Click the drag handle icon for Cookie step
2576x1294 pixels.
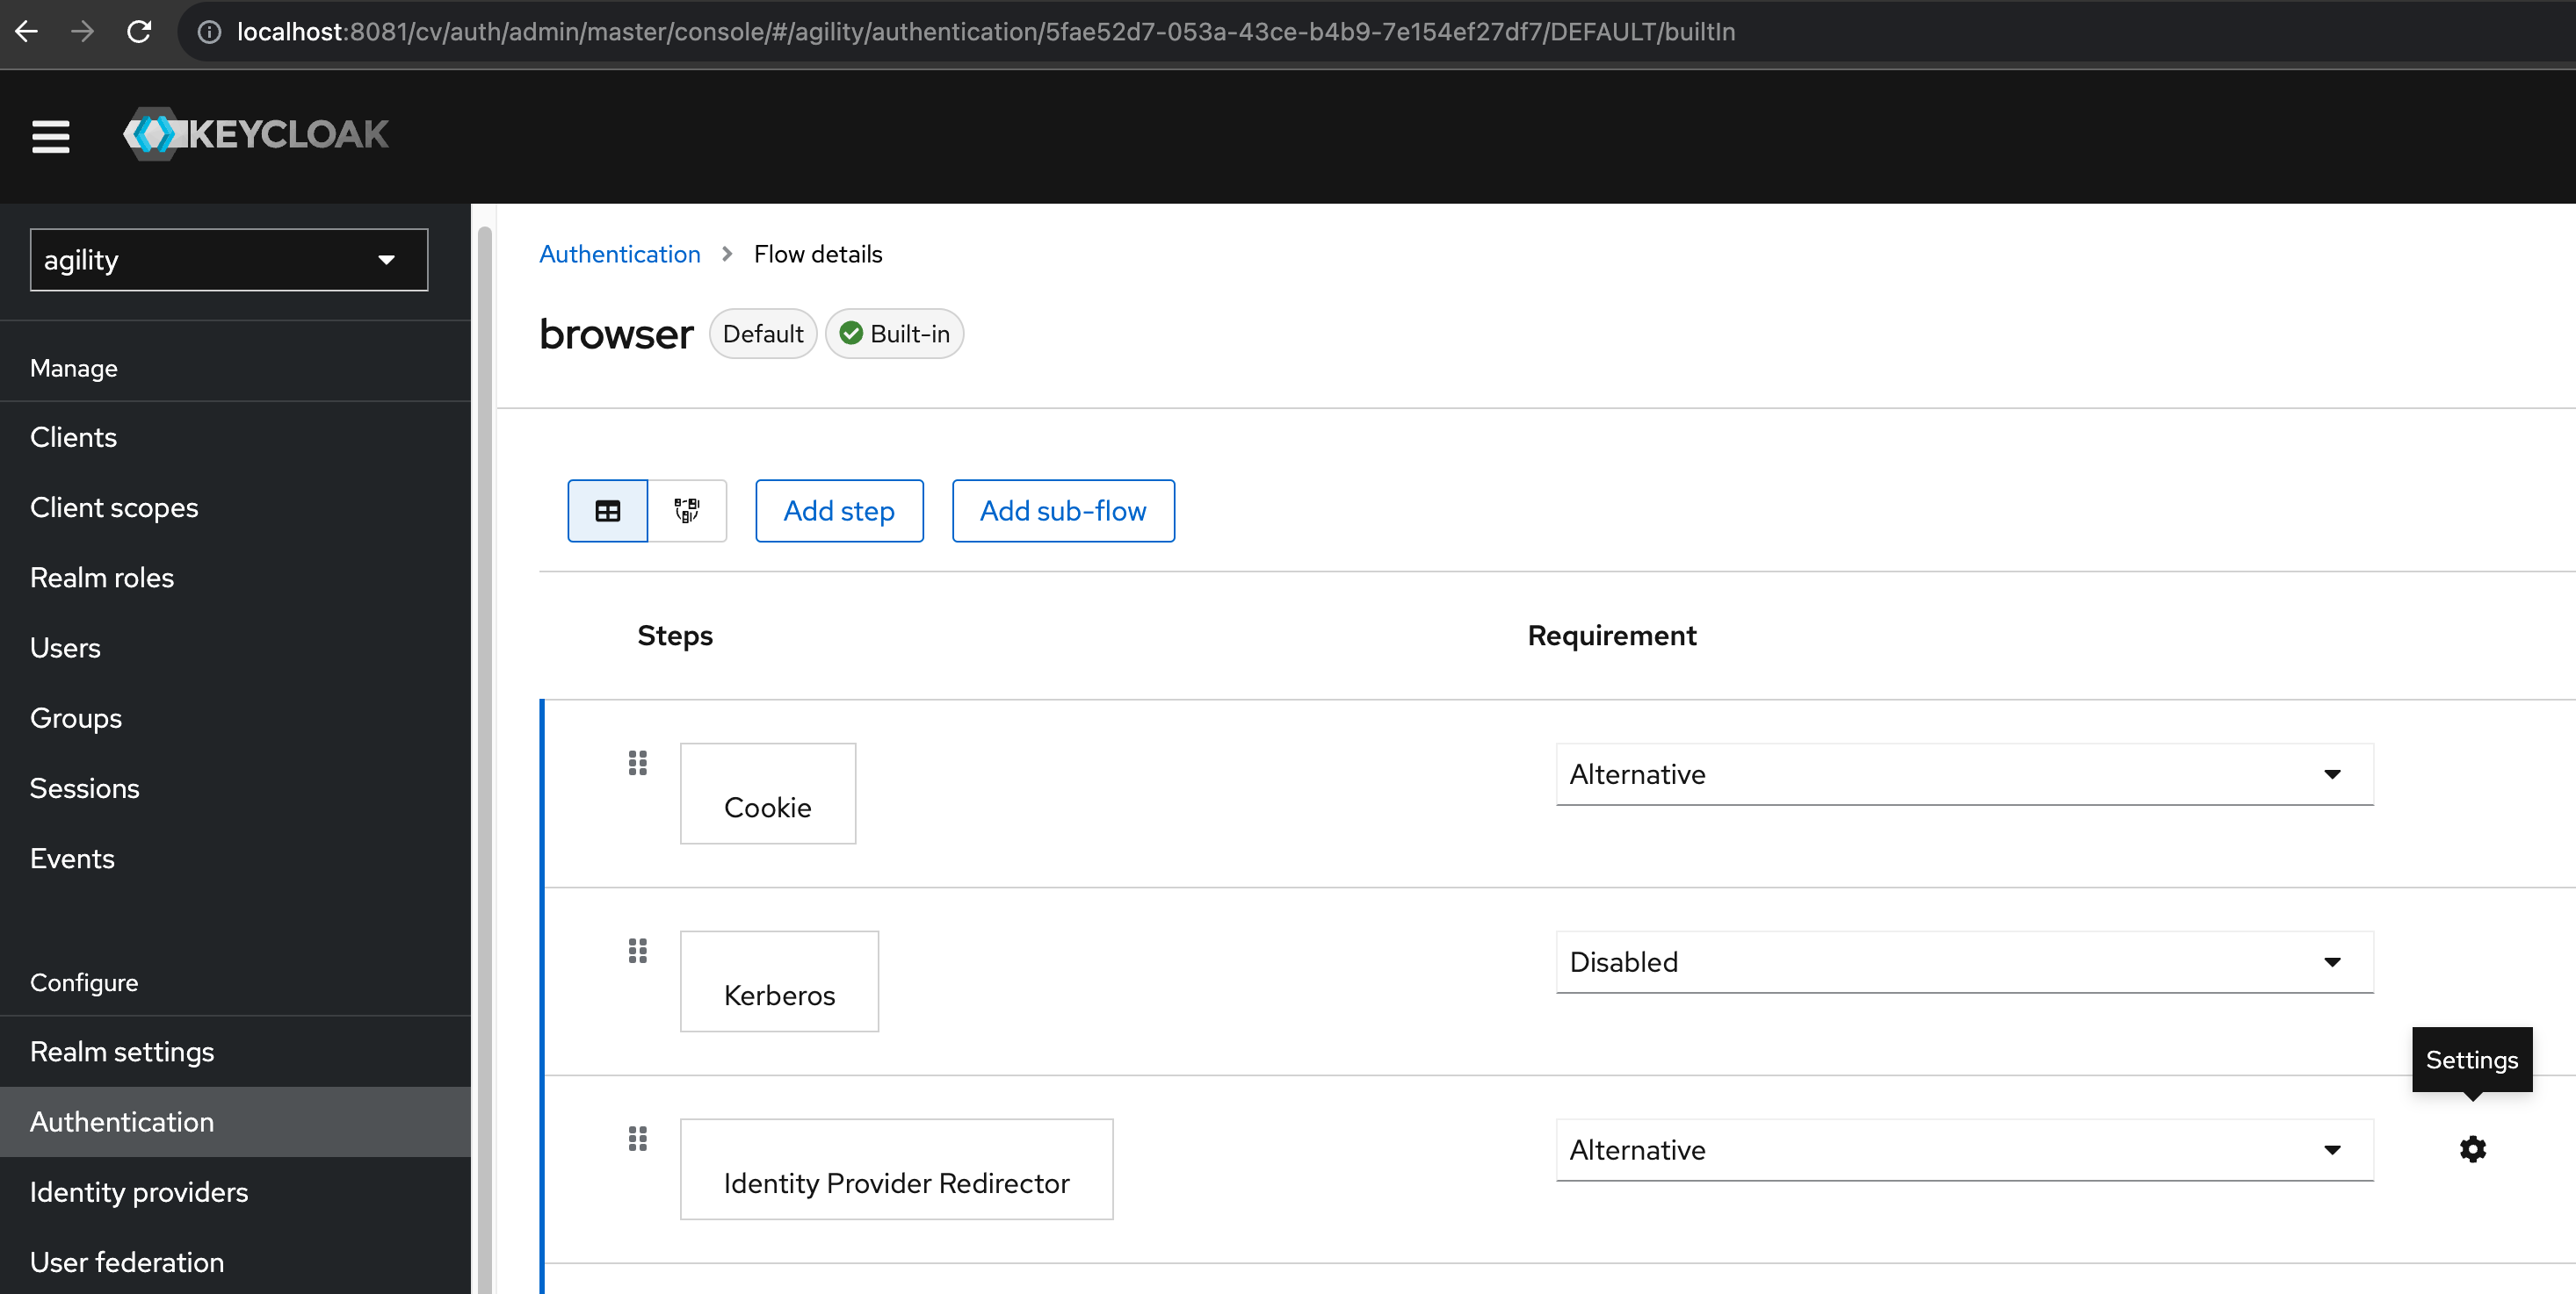637,763
